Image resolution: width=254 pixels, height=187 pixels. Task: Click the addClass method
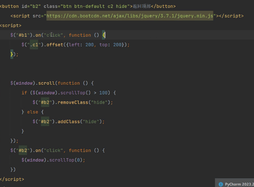tap(69, 121)
